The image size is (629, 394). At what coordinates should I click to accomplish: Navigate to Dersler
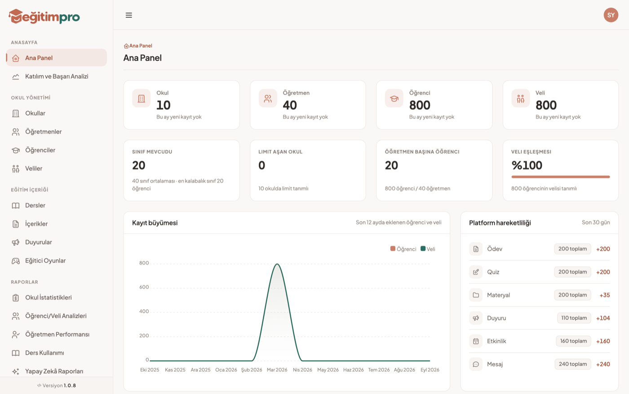coord(57,205)
